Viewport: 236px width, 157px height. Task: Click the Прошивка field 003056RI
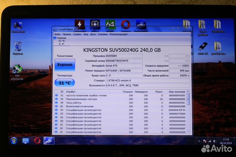click(124, 56)
